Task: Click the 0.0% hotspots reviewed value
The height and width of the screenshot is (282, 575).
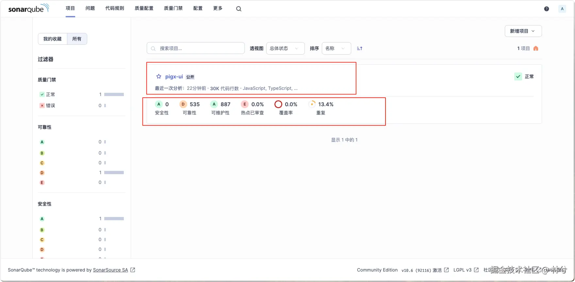Action: tap(258, 104)
